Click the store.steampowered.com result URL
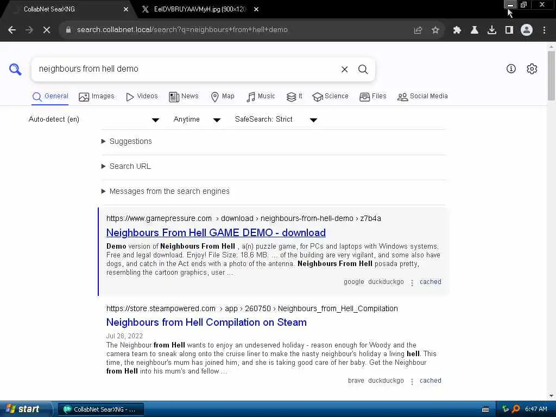 tap(252, 308)
